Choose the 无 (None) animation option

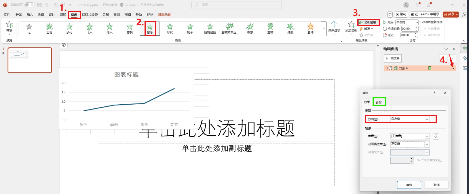click(29, 28)
